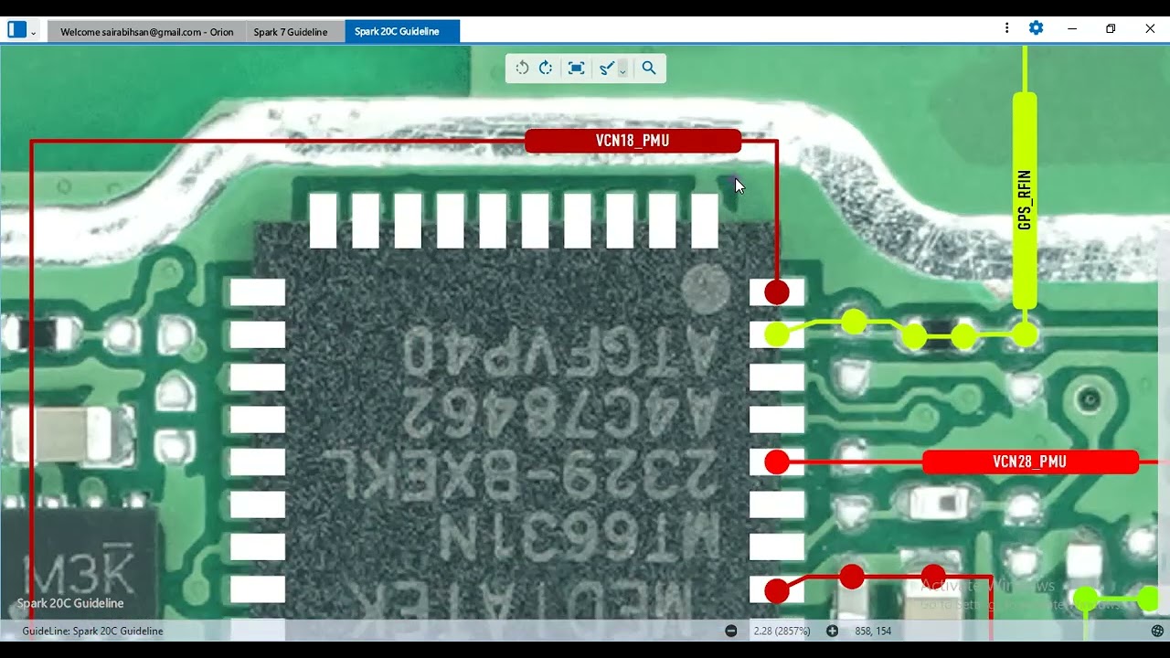Toggle the sidebar panel icon

[16, 29]
